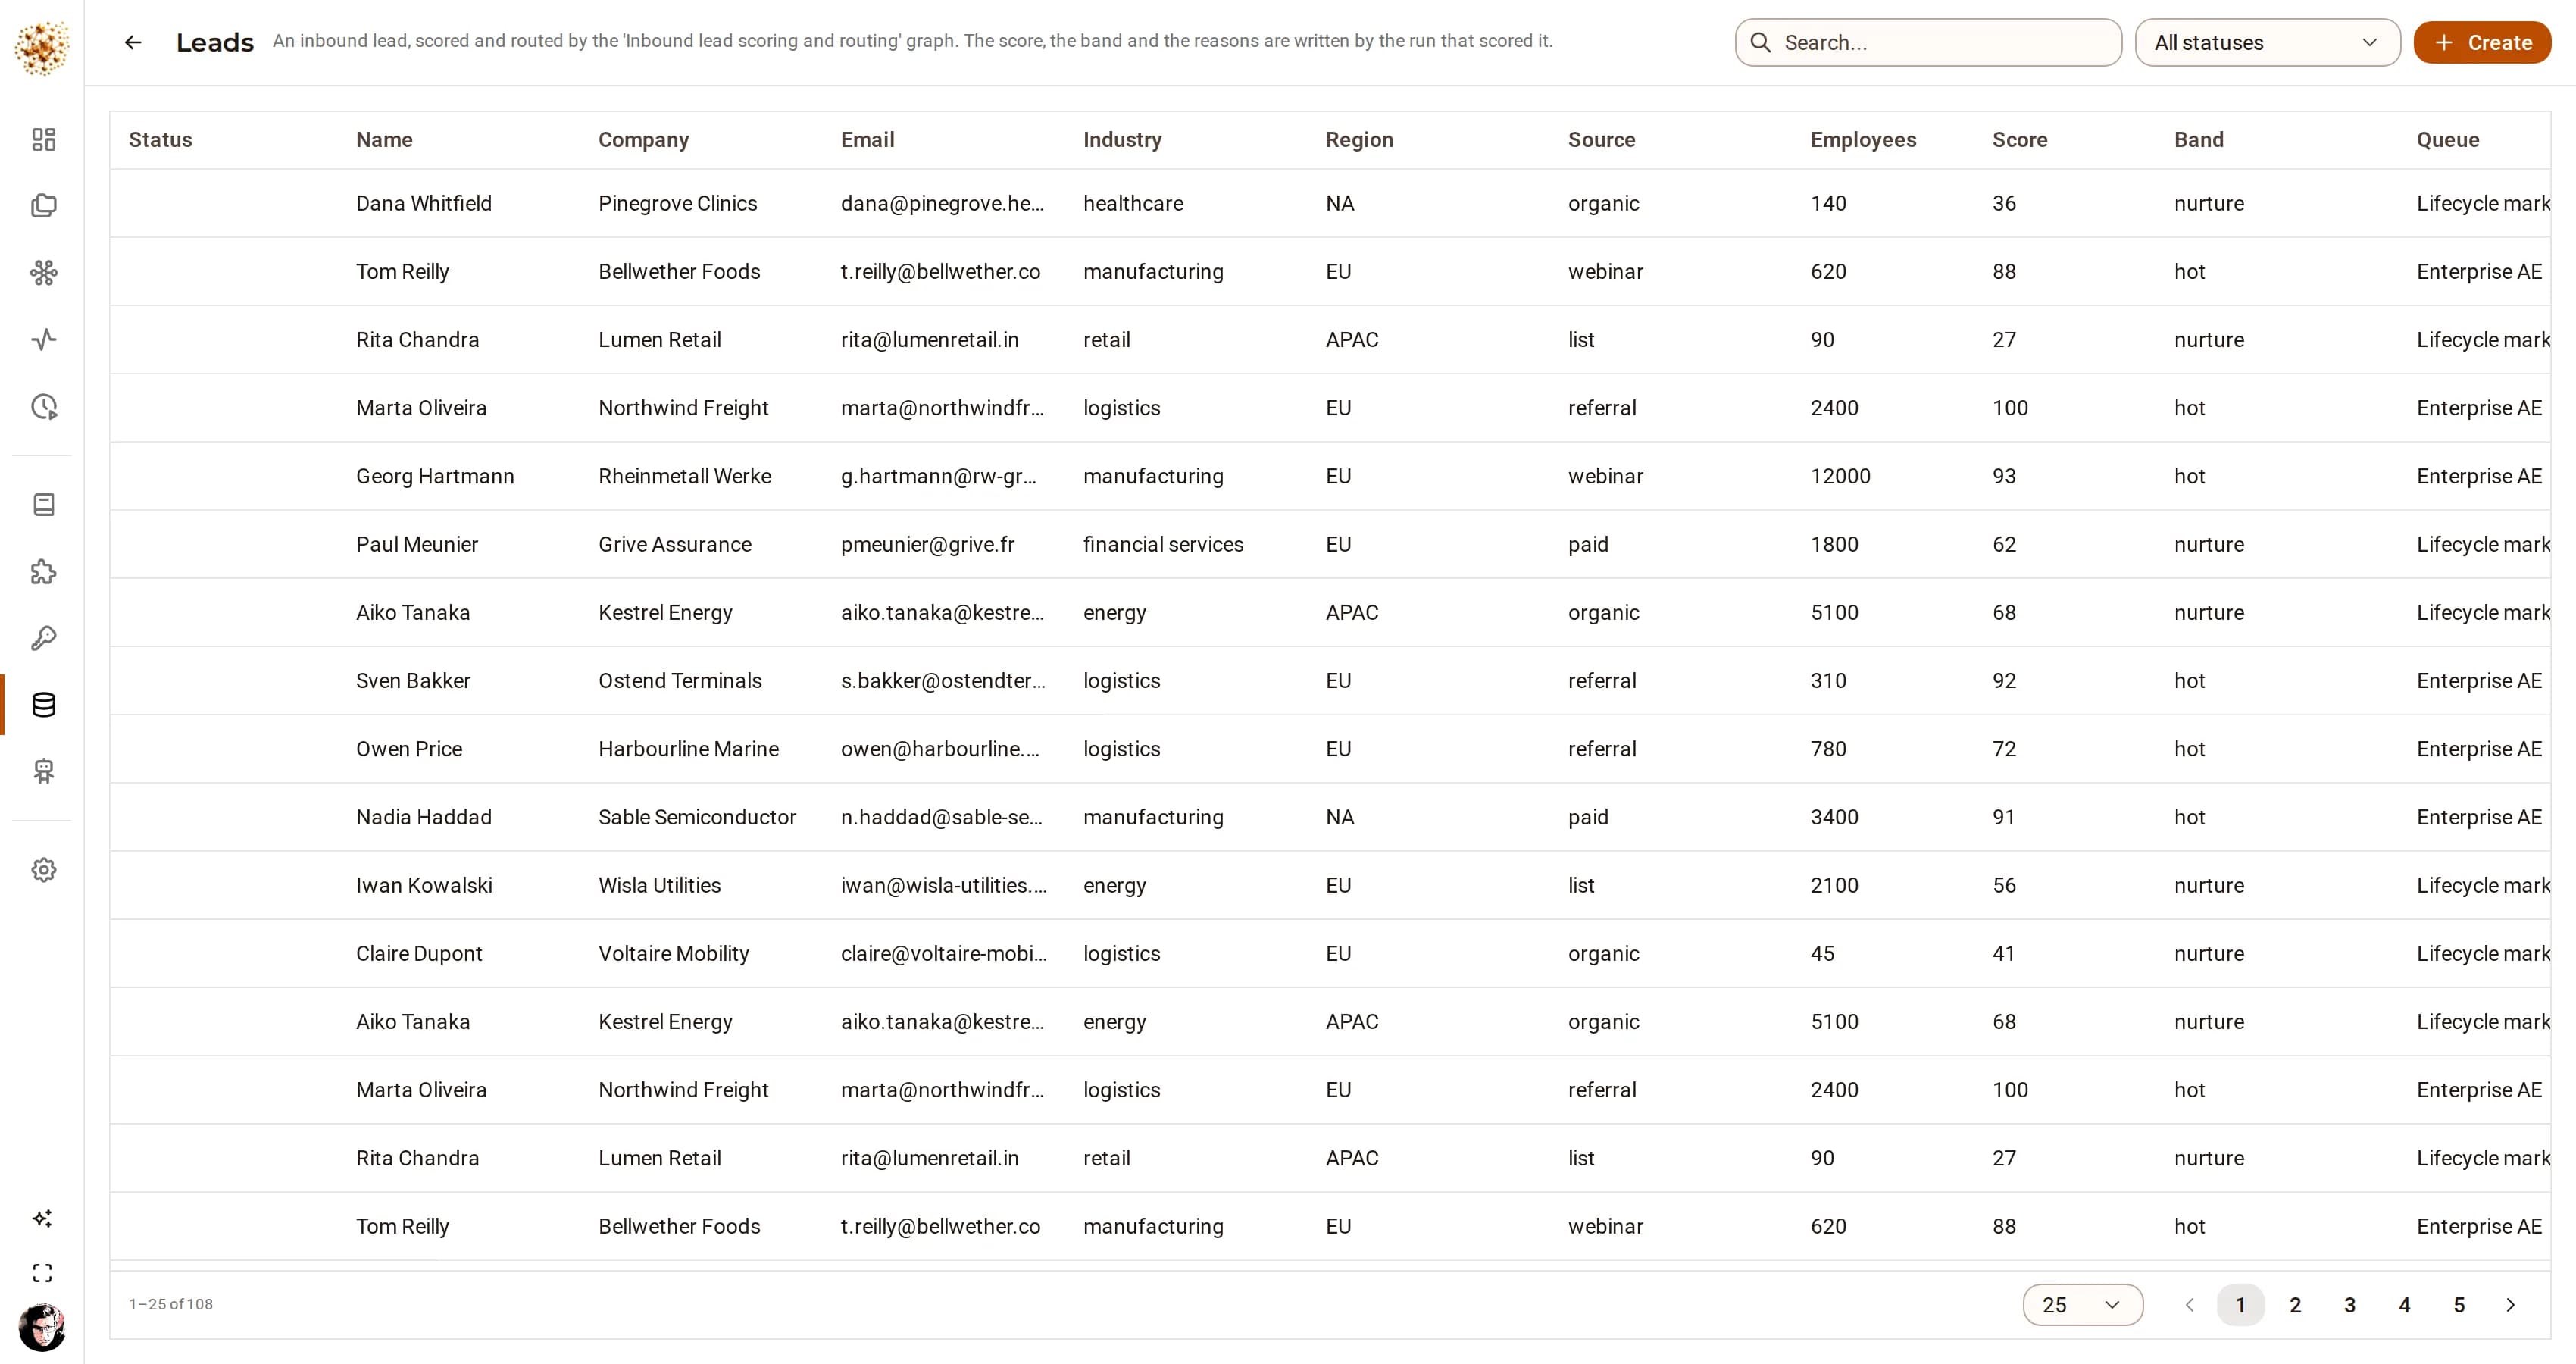Select page 1 in pagination
Viewport: 2576px width, 1364px height.
coord(2240,1305)
